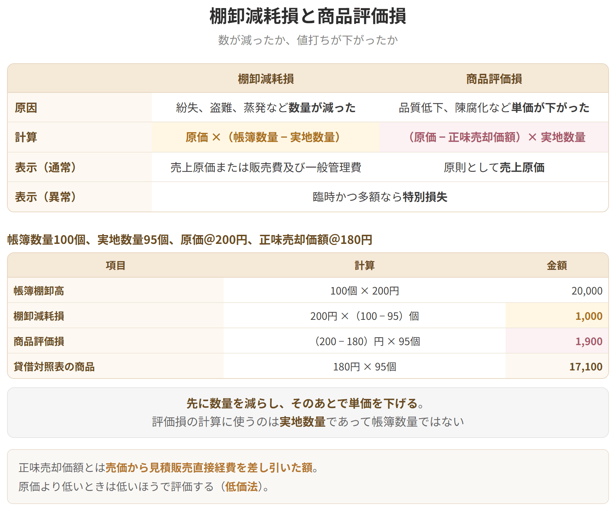Viewport: 616px width, 511px height.
Task: Click the 計算 column header in the lower table
Action: [x=365, y=265]
